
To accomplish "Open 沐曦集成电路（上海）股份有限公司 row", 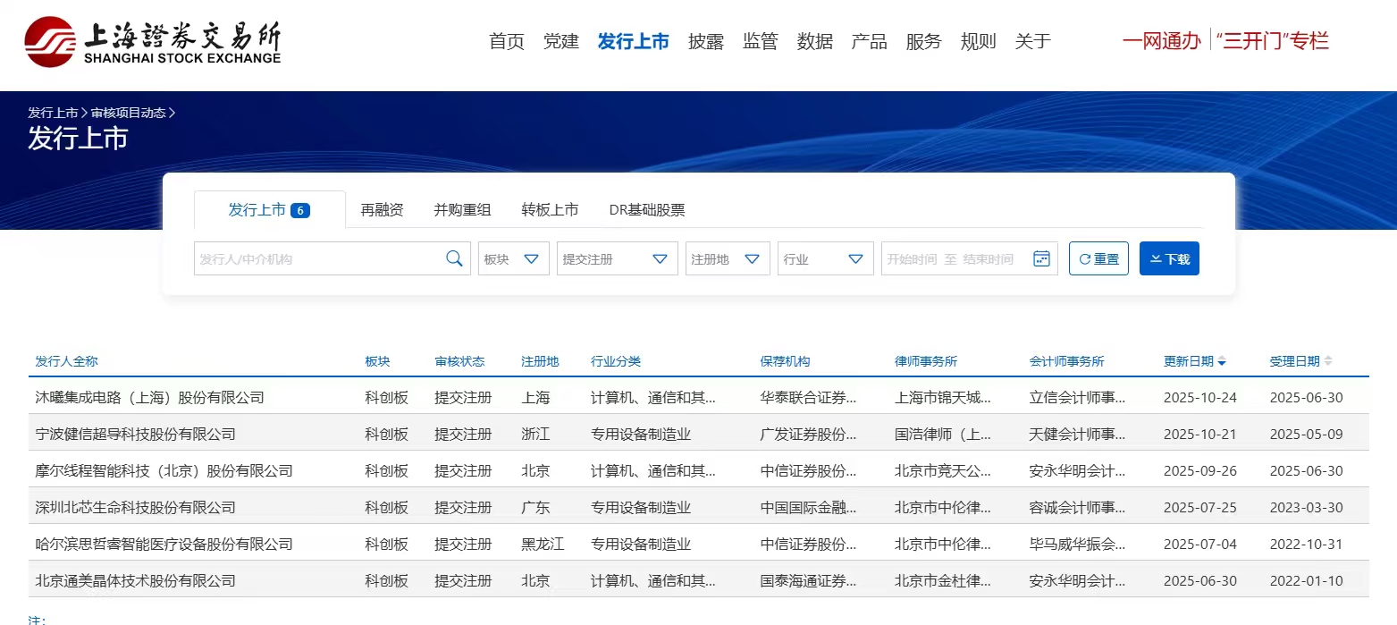I will click(x=698, y=397).
